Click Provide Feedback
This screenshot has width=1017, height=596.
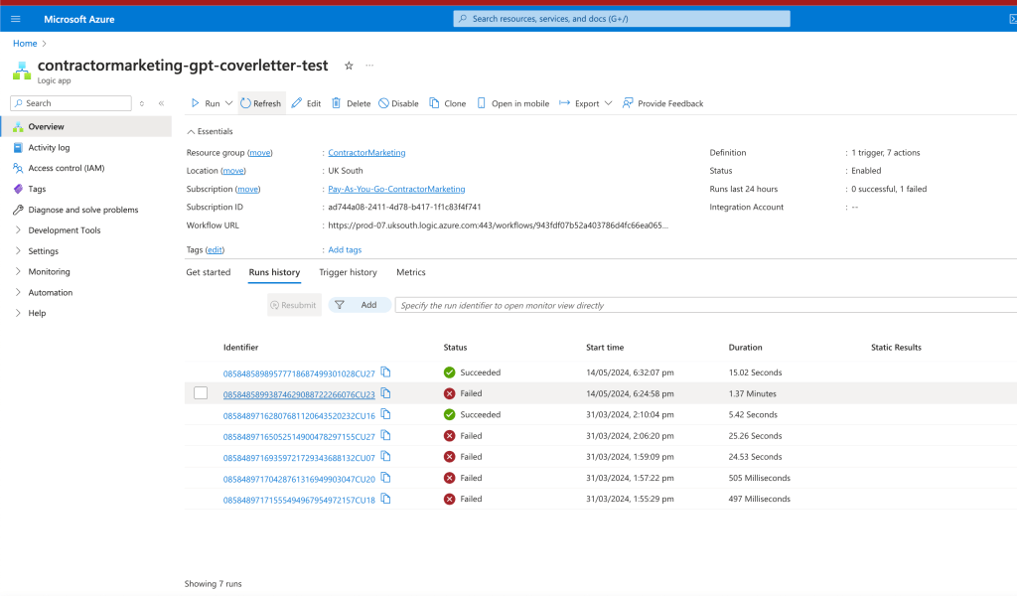point(662,103)
